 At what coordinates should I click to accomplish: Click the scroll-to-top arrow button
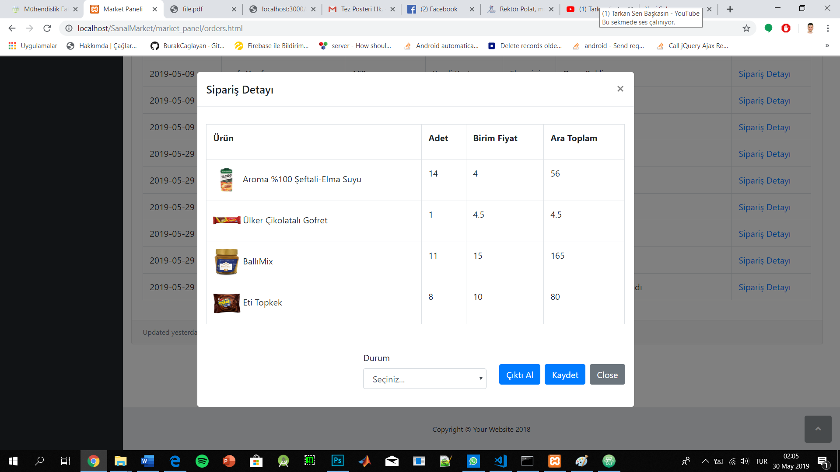coord(817,429)
